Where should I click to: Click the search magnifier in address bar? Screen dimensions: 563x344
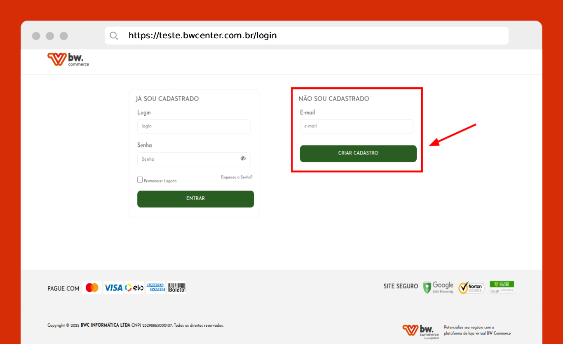point(114,35)
